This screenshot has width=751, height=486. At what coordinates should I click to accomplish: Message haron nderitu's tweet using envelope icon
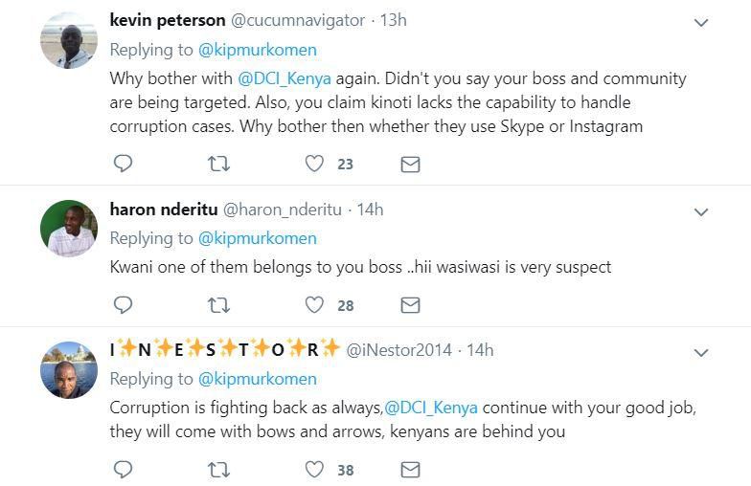410,305
